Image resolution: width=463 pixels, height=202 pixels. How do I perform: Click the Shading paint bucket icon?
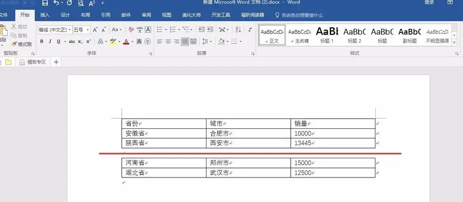[x=221, y=41]
